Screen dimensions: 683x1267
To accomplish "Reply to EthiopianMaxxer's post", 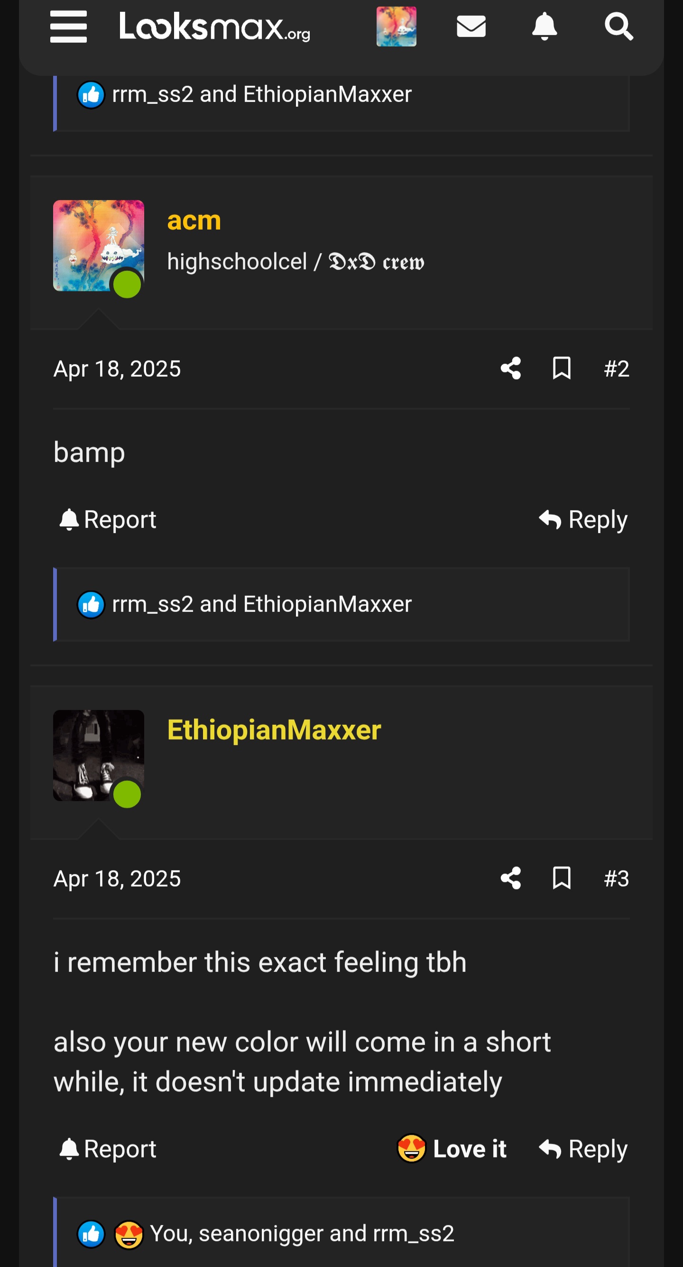I will pos(583,1149).
